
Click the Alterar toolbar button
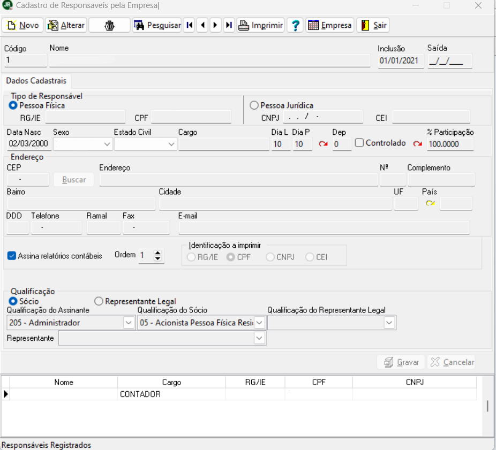pos(66,25)
